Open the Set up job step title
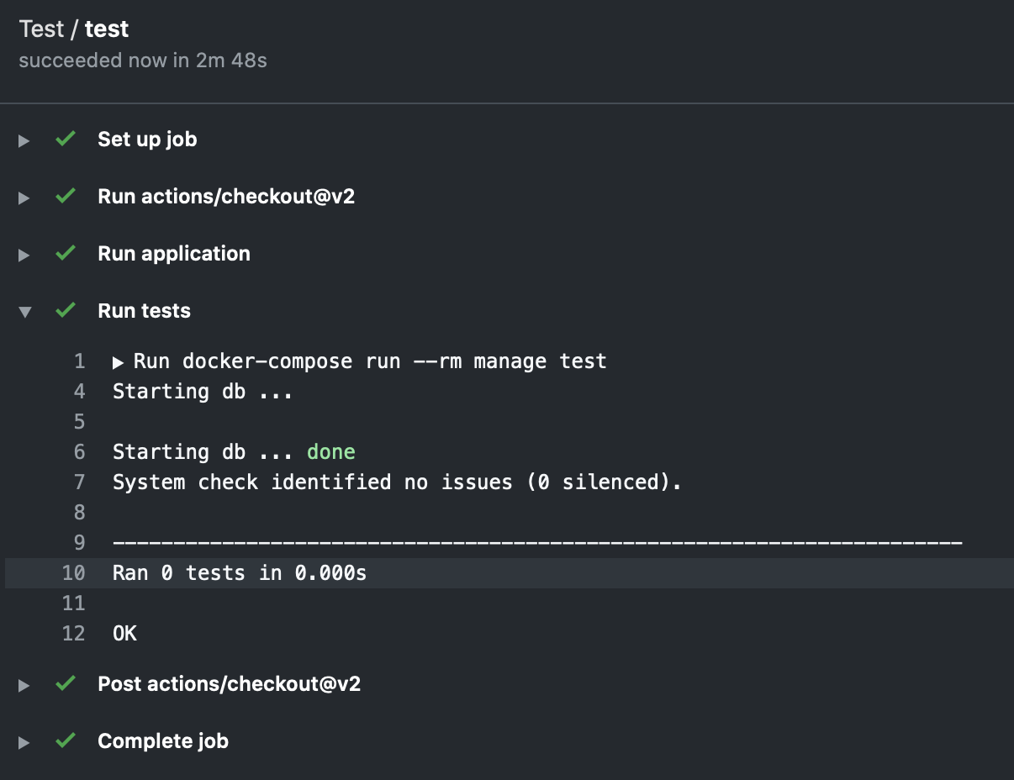The width and height of the screenshot is (1014, 780). pyautogui.click(x=147, y=140)
